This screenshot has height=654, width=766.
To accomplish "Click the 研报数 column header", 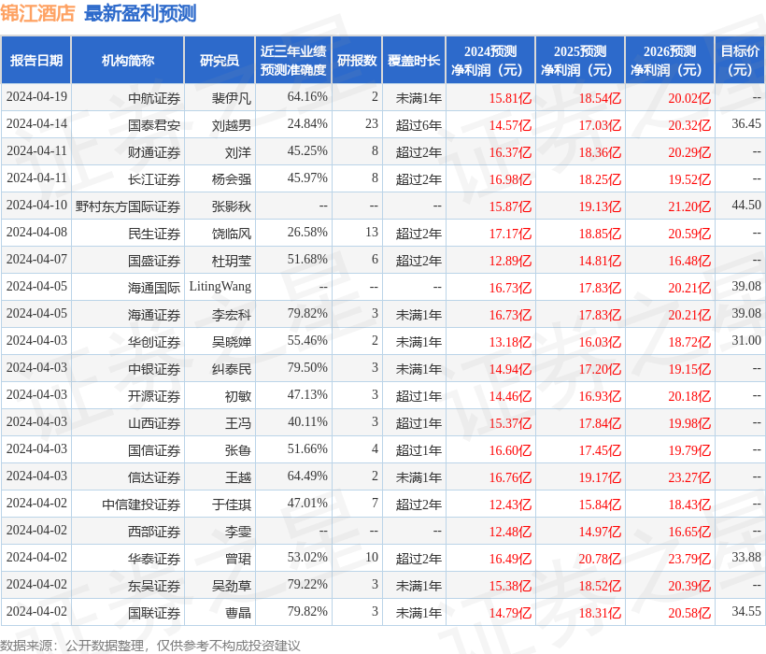I will point(357,60).
